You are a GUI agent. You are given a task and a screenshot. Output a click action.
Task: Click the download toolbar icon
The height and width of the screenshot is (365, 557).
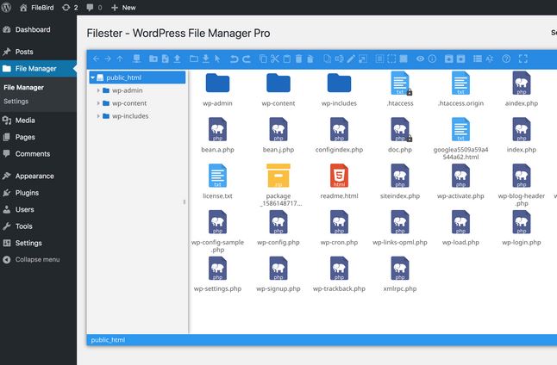pos(206,59)
